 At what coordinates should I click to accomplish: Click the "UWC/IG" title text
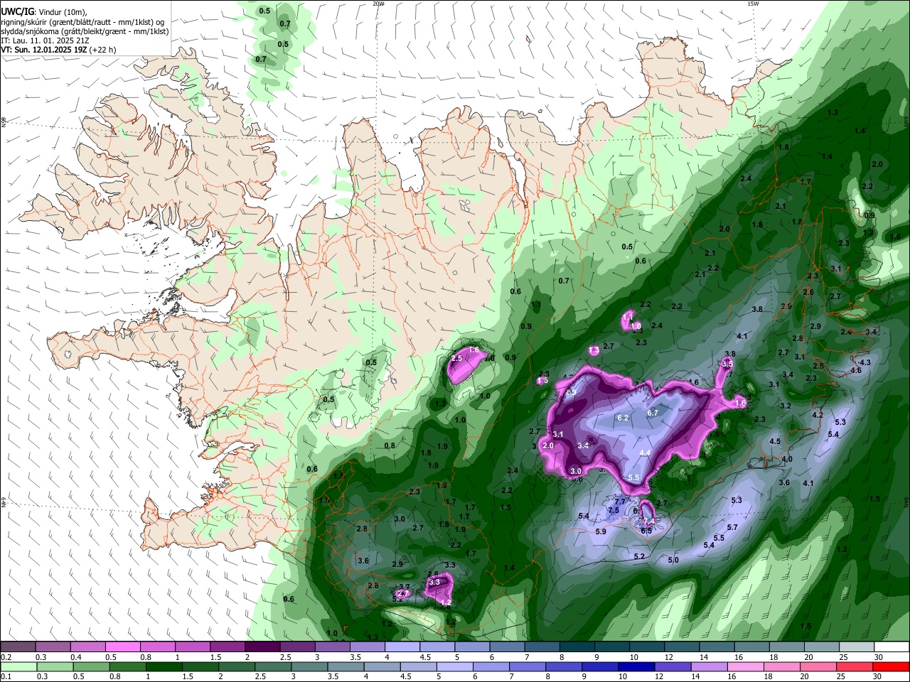click(16, 11)
